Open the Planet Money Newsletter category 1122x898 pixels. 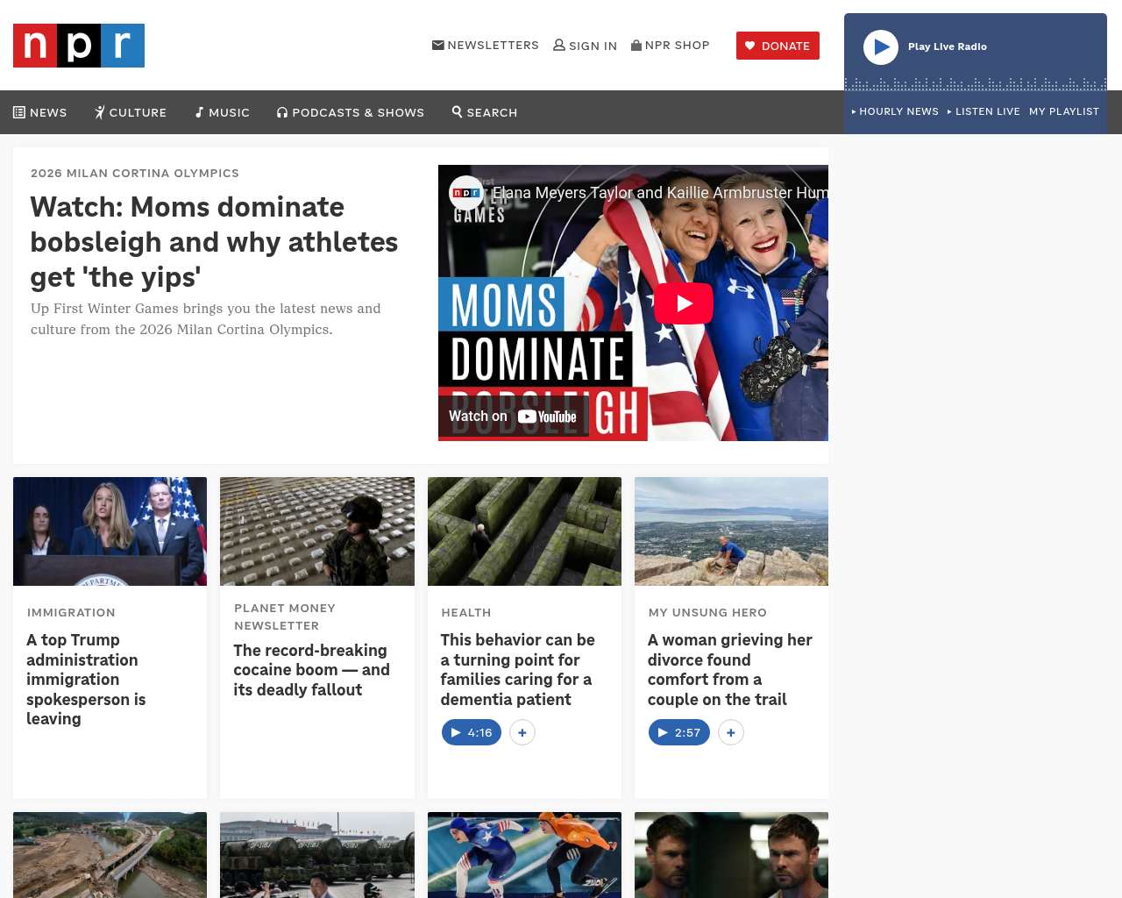pos(285,616)
